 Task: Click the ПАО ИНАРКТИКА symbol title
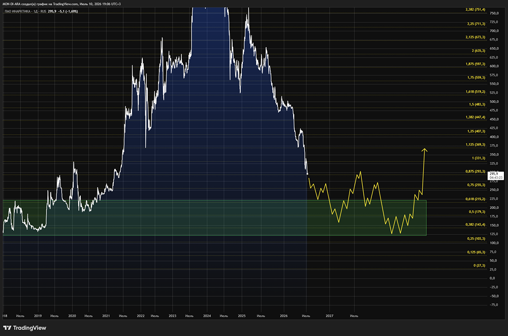pos(17,11)
